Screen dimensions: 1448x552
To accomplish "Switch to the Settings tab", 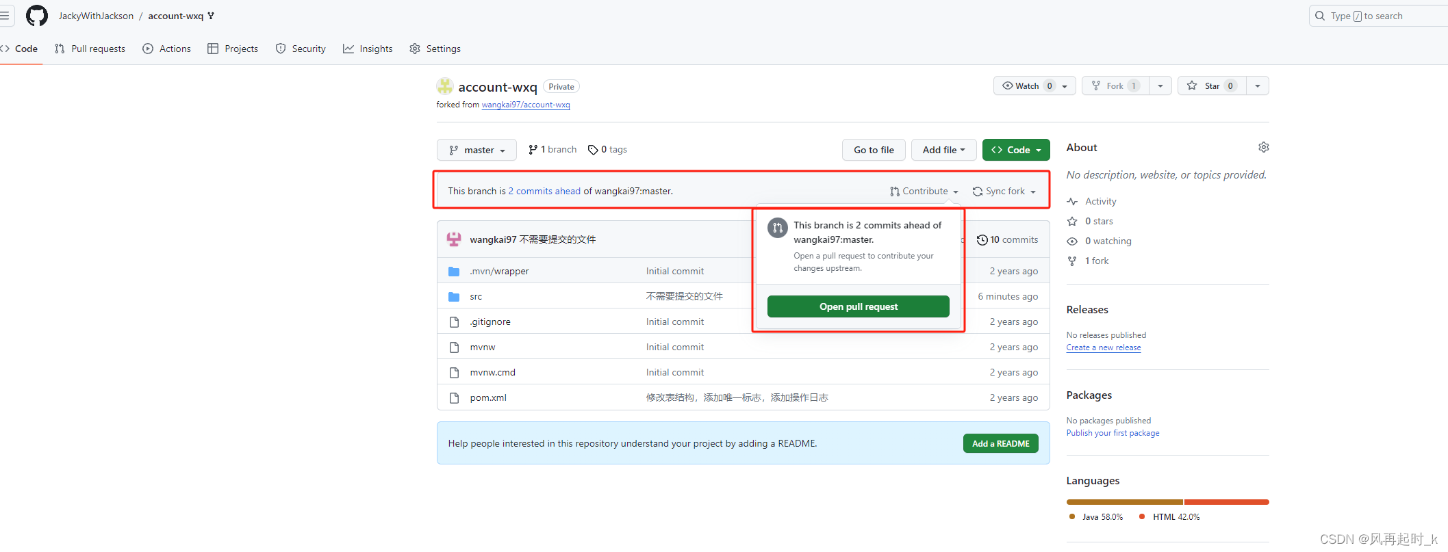I will [x=435, y=49].
